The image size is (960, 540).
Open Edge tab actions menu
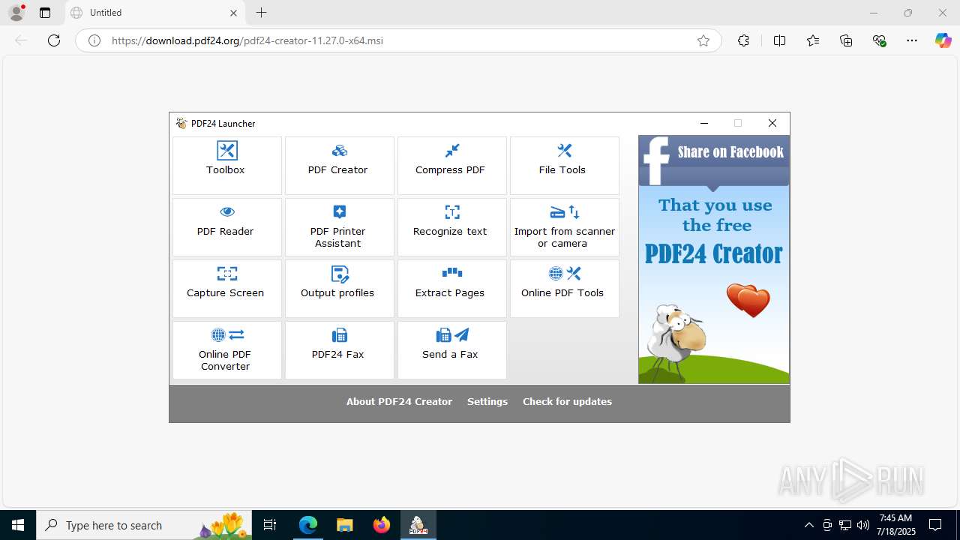[45, 13]
